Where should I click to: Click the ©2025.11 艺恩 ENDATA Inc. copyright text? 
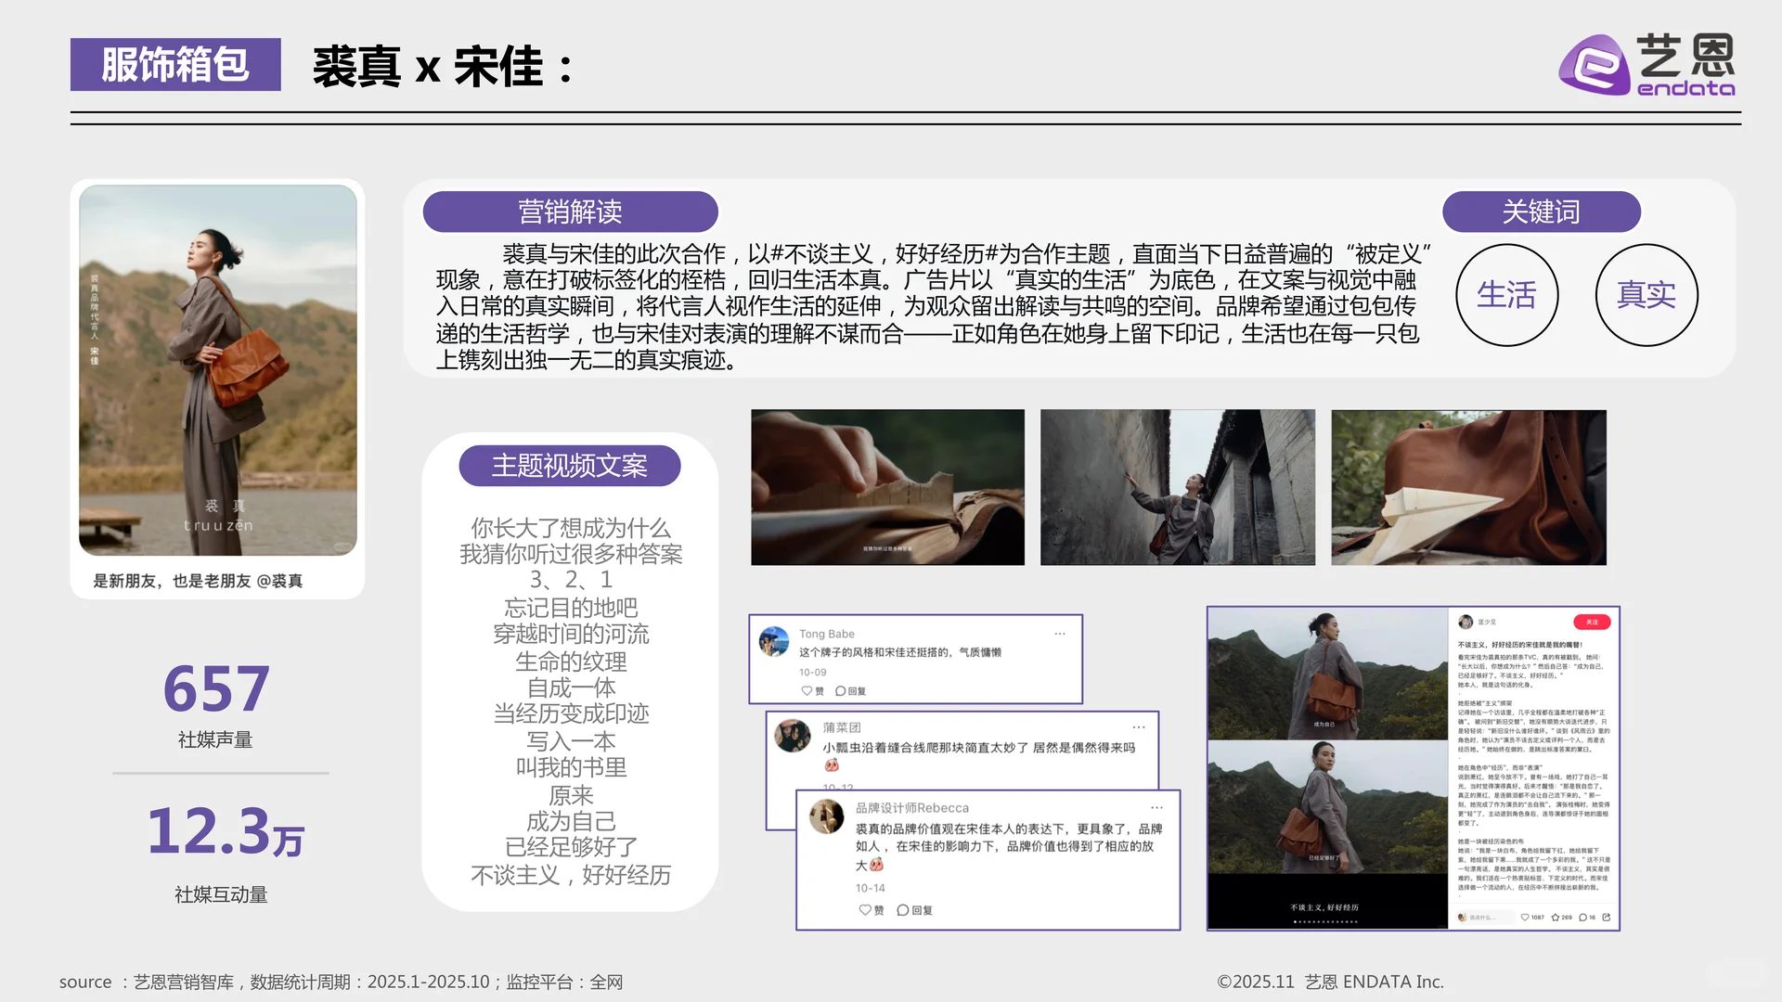[x=1330, y=982]
